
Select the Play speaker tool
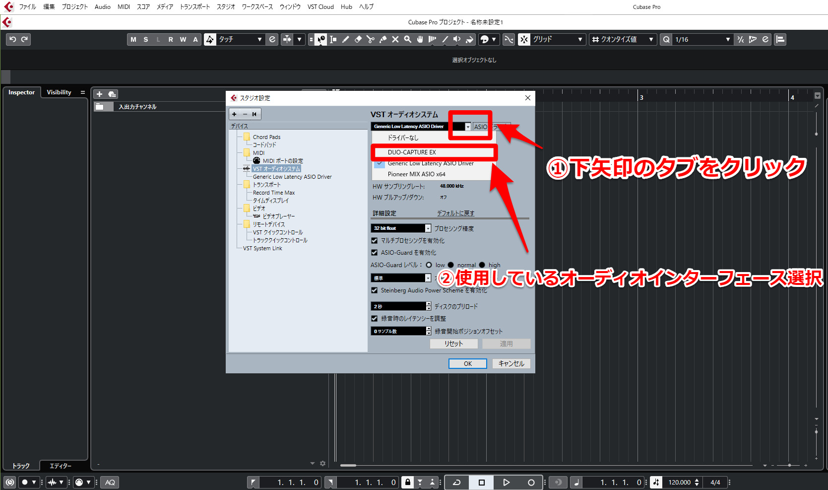(457, 39)
